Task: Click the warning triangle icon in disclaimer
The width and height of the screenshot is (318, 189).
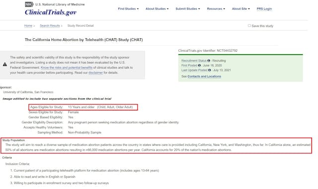Action: pyautogui.click(x=5, y=65)
